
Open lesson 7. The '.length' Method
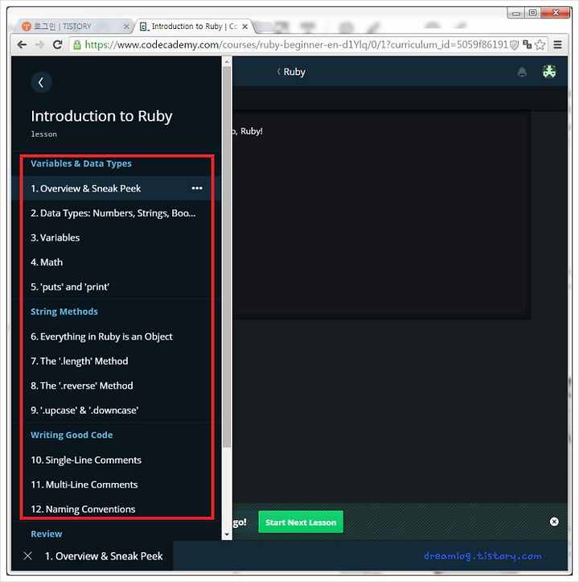click(x=116, y=361)
